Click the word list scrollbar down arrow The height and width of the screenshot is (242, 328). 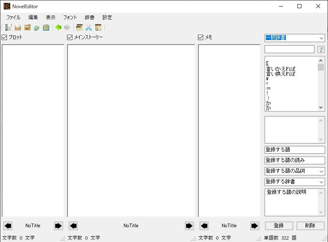point(321,108)
